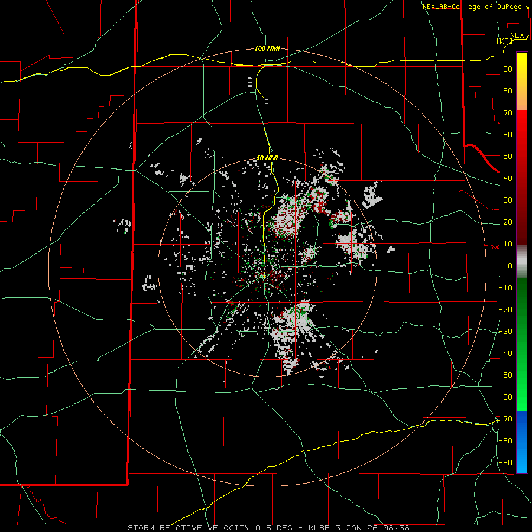
Task: Click the radar site where the roads converge
Action: click(x=264, y=277)
